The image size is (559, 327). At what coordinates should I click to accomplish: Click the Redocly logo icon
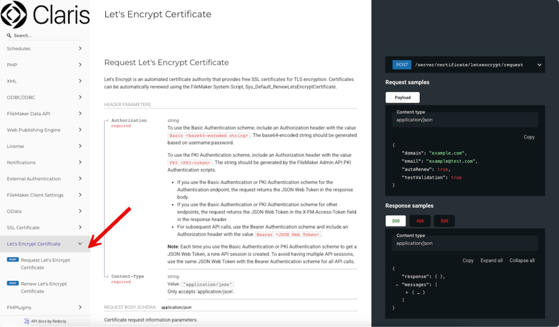click(27, 321)
